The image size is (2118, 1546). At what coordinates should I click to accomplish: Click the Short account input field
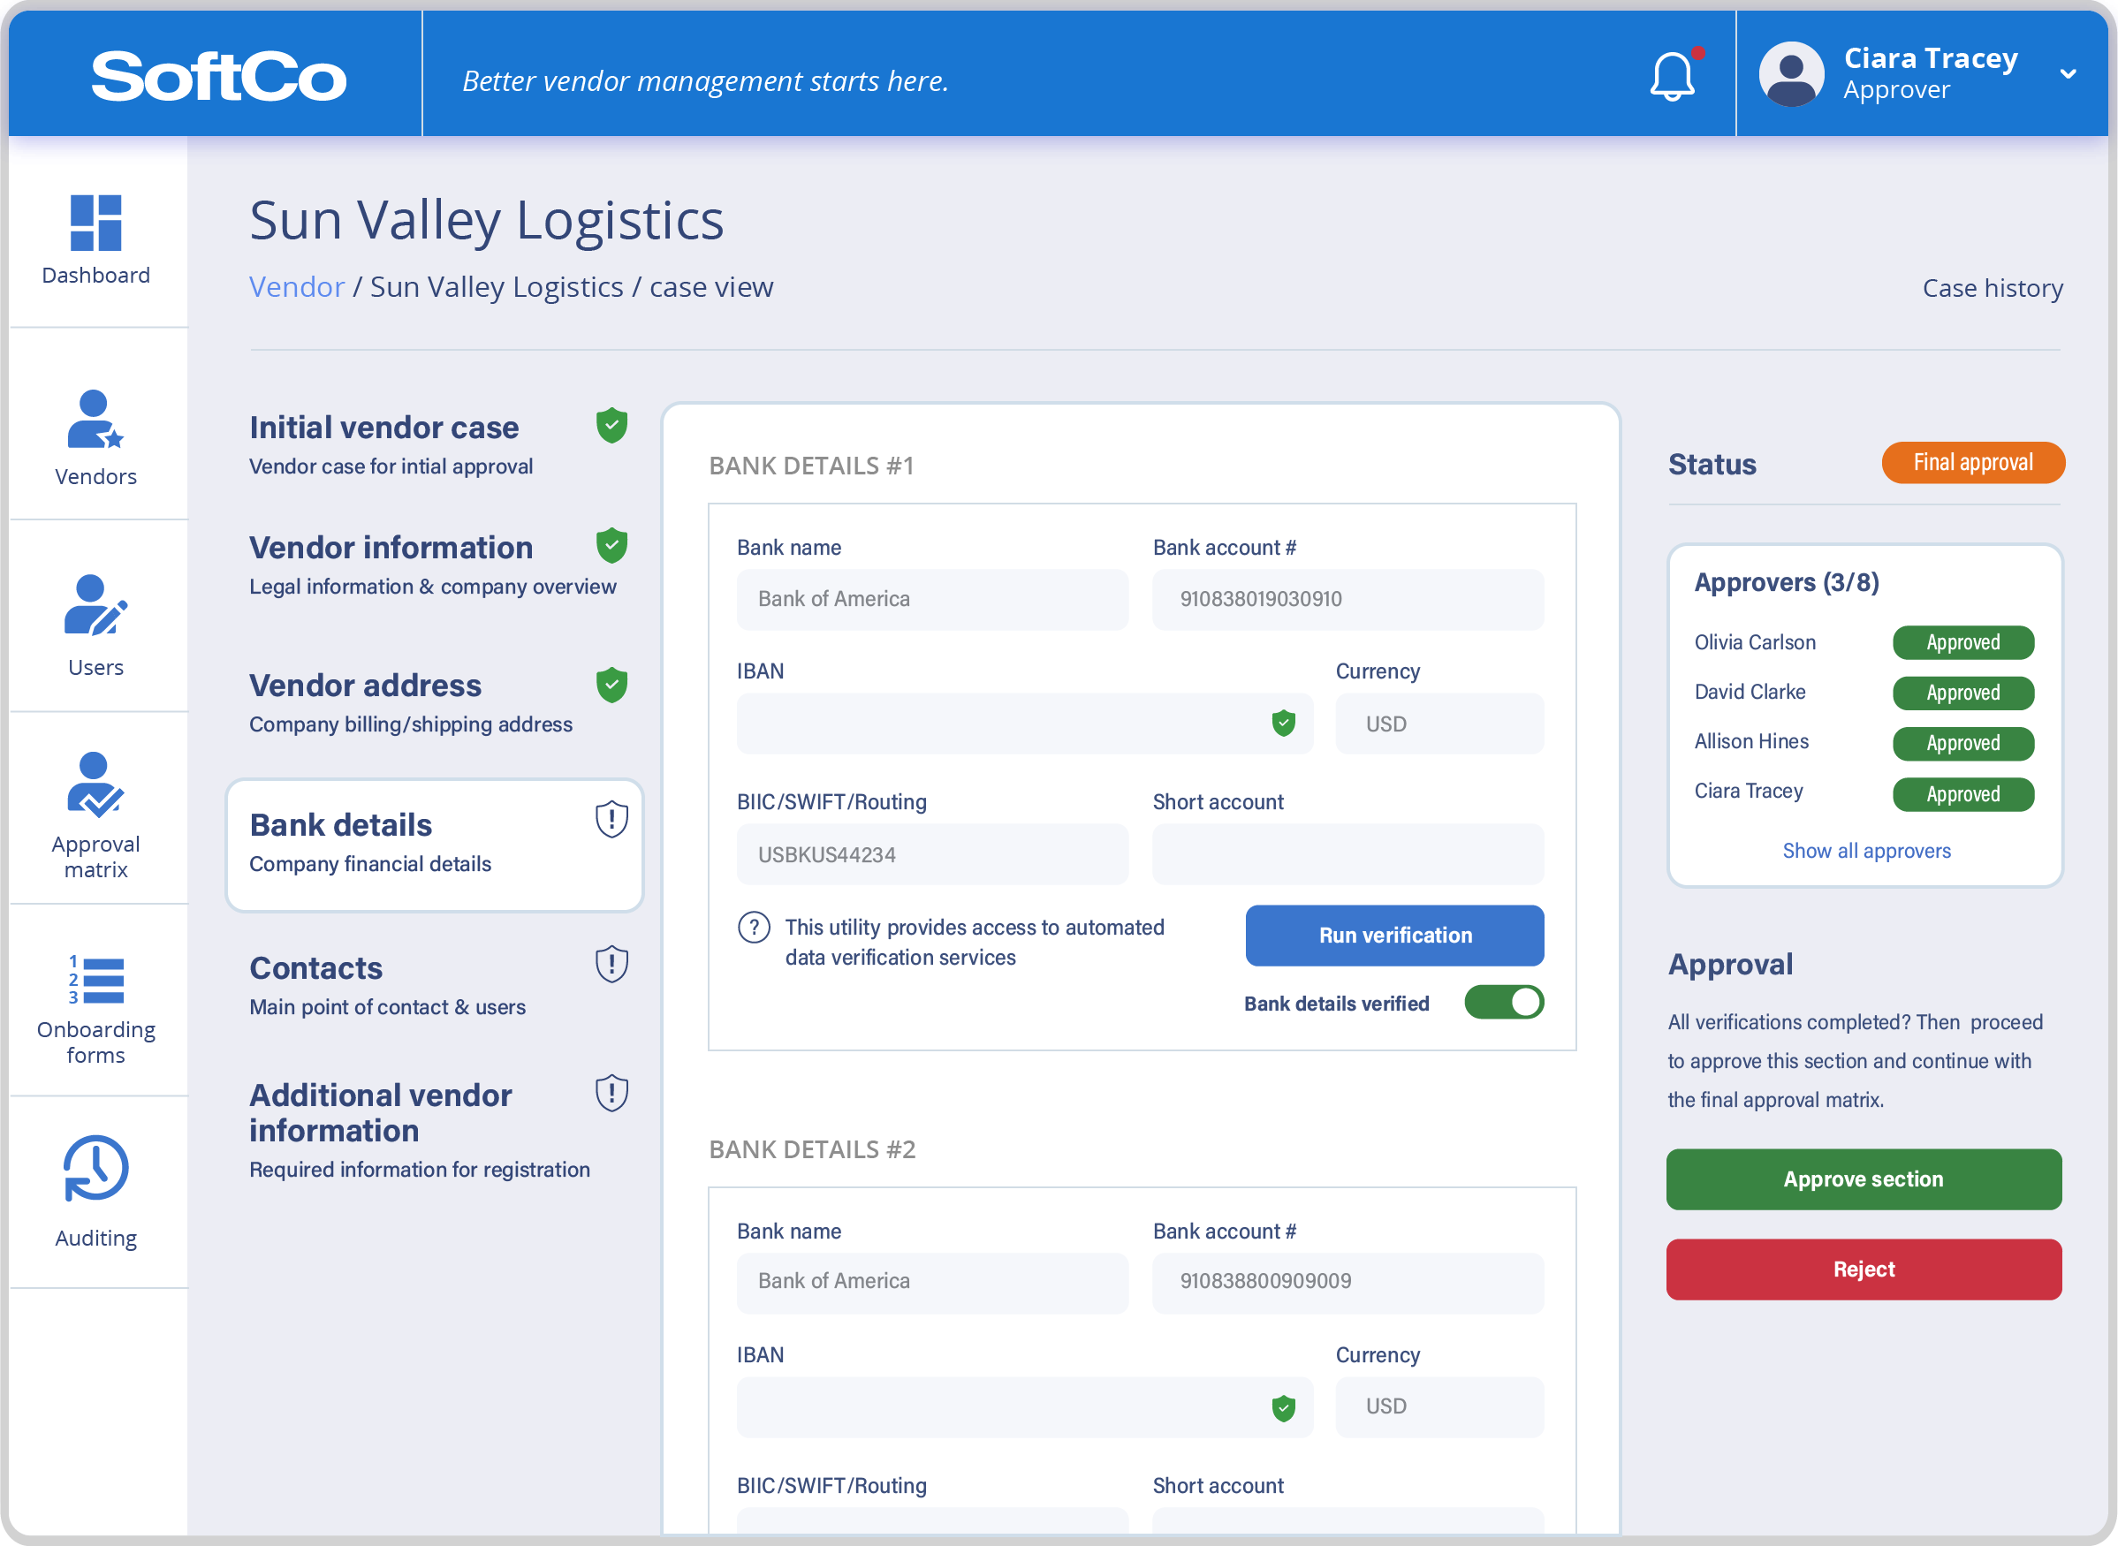[1347, 854]
